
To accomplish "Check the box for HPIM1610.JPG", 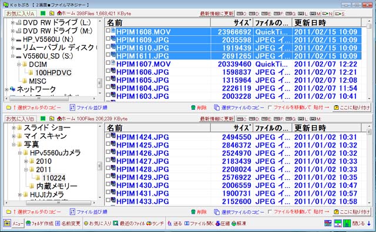I will coord(108,46).
